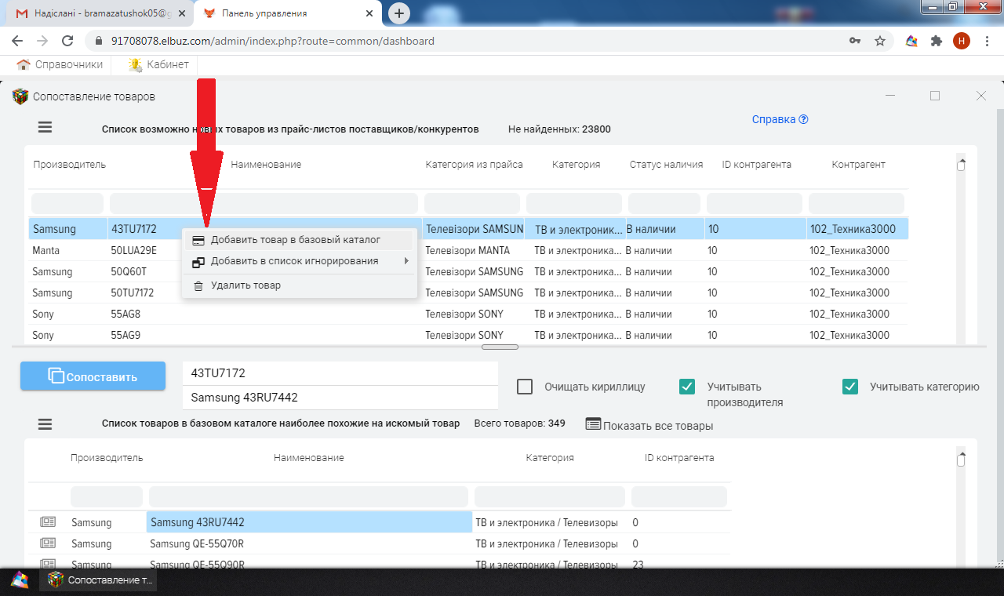1004x596 pixels.
Task: Select the Samsung 50TU7172 row
Action: tap(468, 293)
